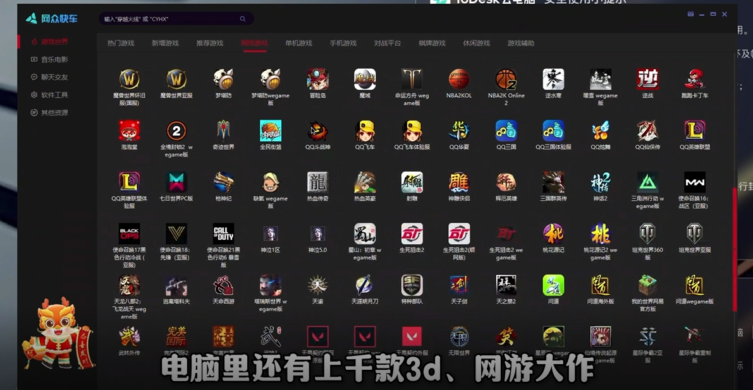This screenshot has width=753, height=390.
Task: Click the search magnifier icon
Action: pos(243,19)
